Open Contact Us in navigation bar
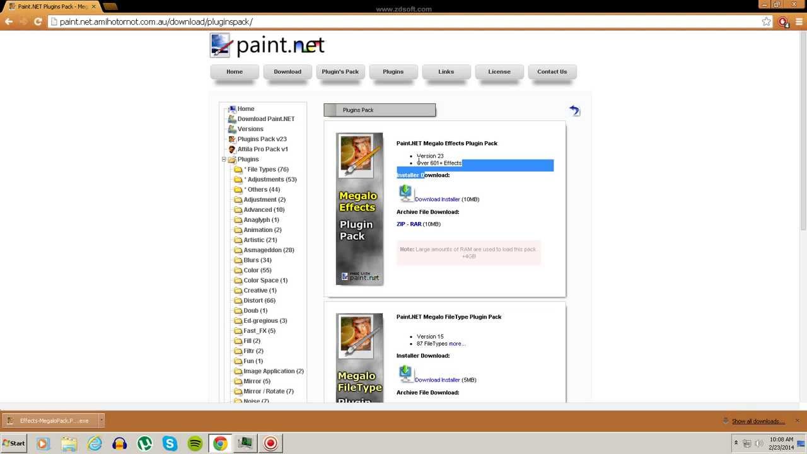 [x=552, y=71]
